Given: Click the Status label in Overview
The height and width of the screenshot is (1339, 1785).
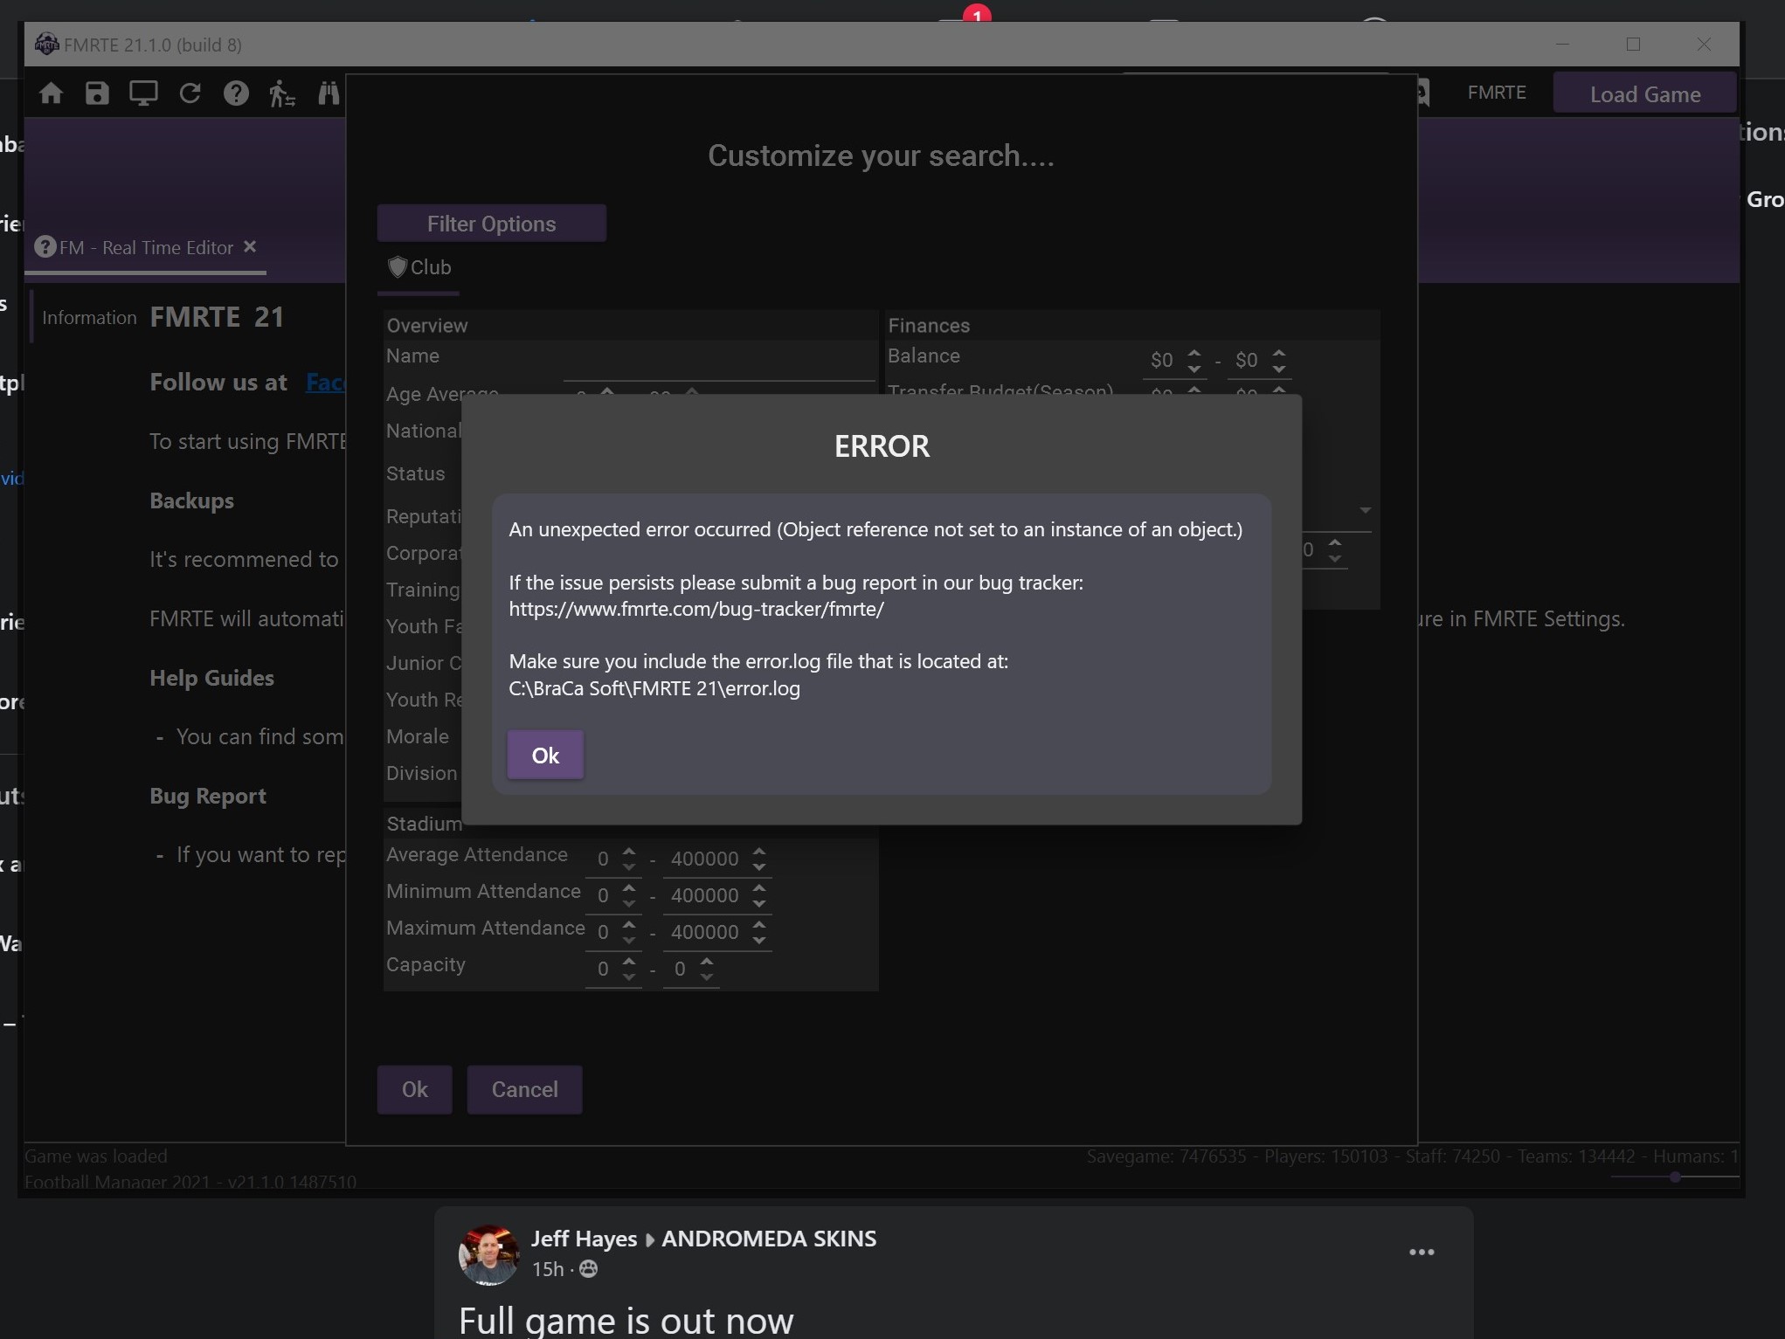Looking at the screenshot, I should coord(416,473).
